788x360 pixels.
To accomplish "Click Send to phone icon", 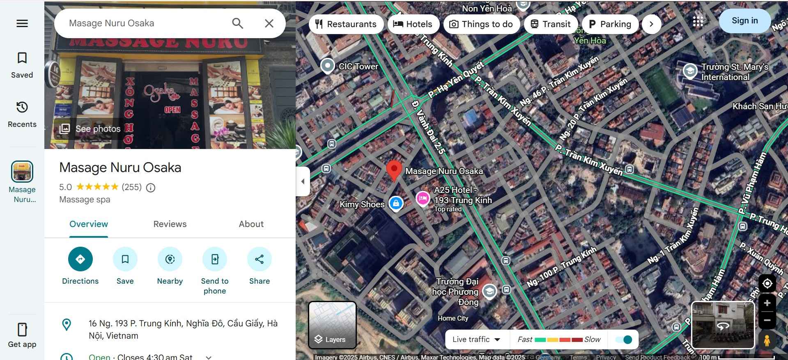I will (x=215, y=259).
